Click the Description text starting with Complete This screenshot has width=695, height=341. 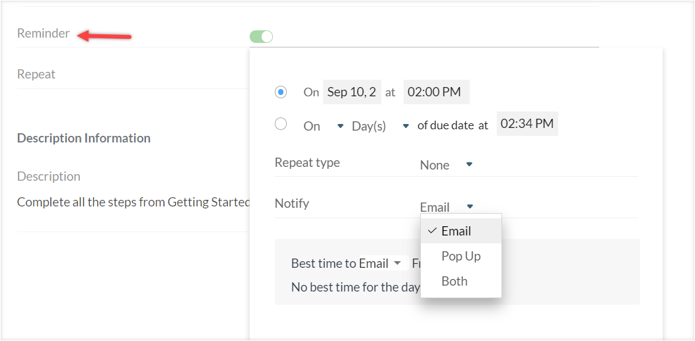tap(133, 202)
